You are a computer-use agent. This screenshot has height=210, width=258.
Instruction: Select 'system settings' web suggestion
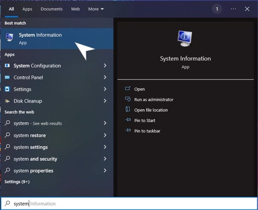coord(57,147)
